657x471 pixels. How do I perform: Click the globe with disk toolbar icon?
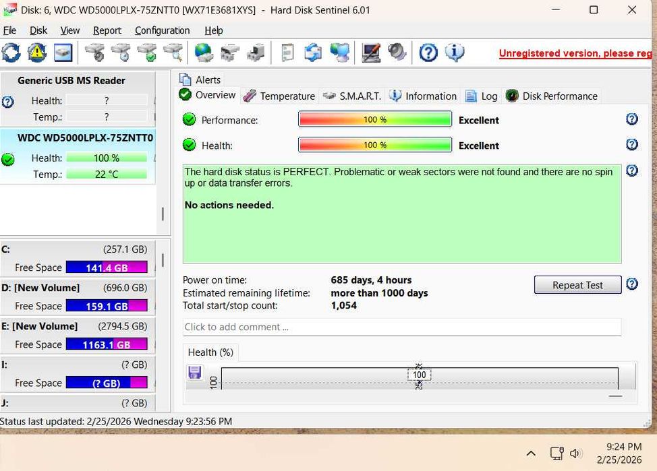coord(204,53)
